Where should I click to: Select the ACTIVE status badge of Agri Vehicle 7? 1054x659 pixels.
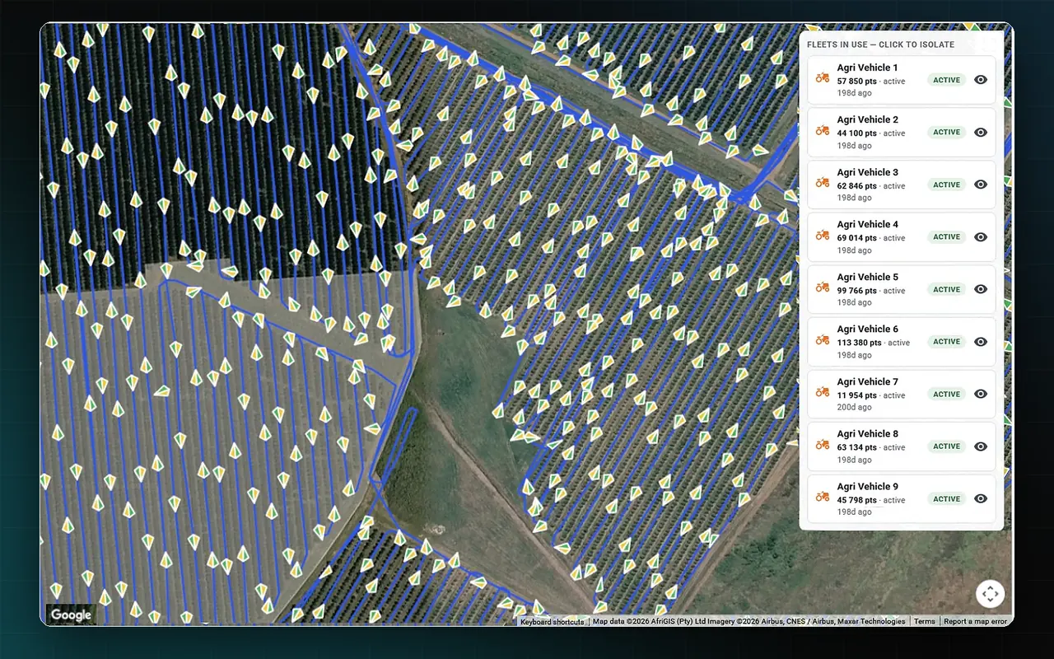[x=947, y=394]
